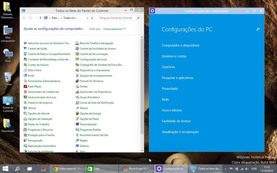Open OneDrive settings category
The height and width of the screenshot is (173, 277).
click(168, 67)
